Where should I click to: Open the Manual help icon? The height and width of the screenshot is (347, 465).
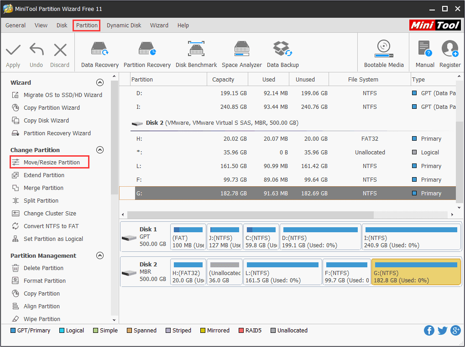[425, 49]
